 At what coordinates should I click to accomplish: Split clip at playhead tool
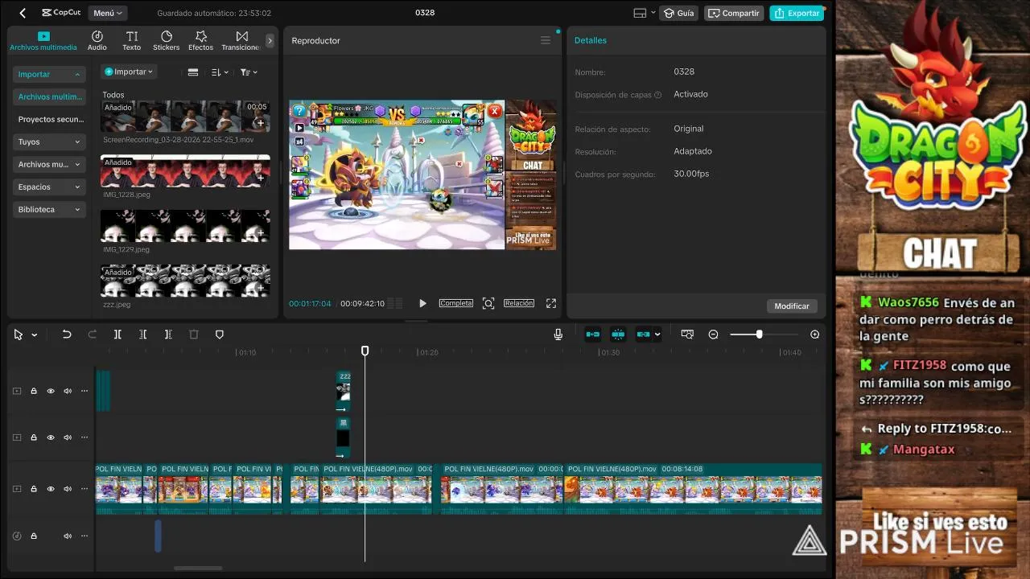tap(117, 335)
